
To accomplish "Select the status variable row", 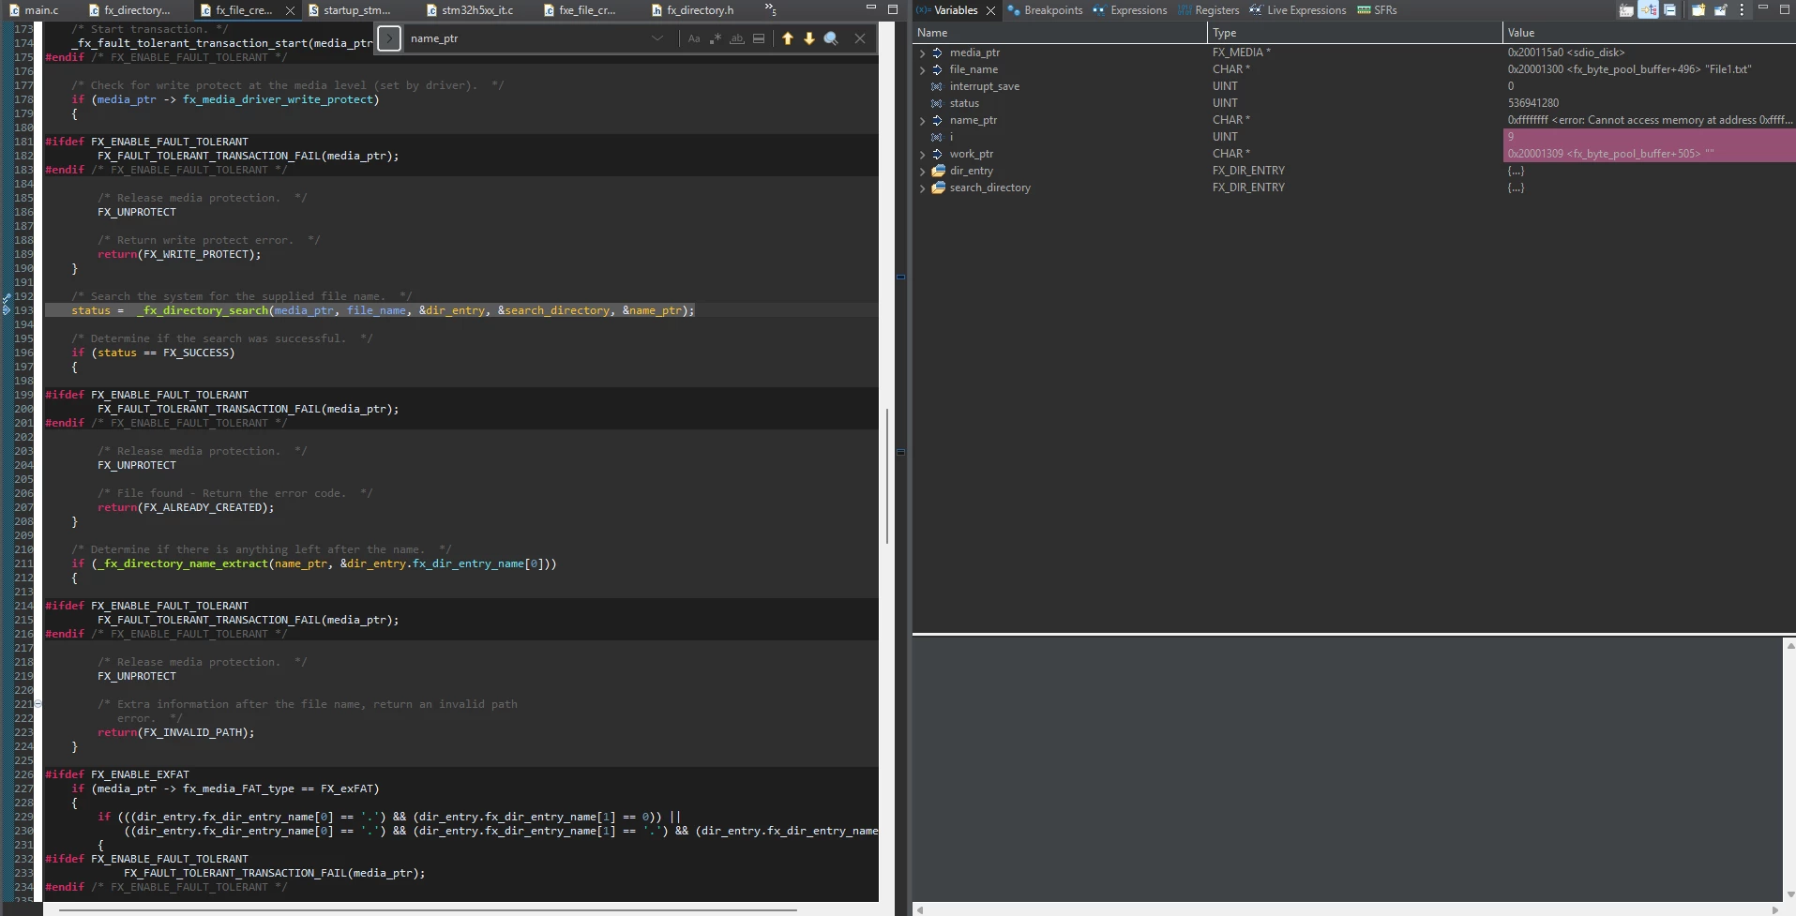I will pyautogui.click(x=1353, y=103).
